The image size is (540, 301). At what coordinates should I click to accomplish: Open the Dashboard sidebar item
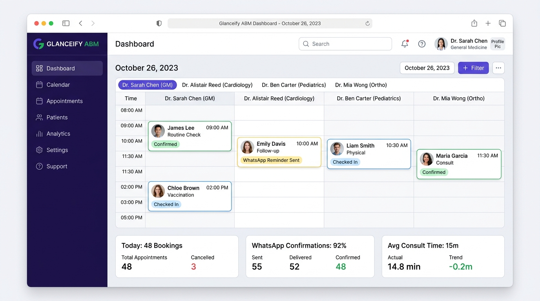click(x=67, y=68)
